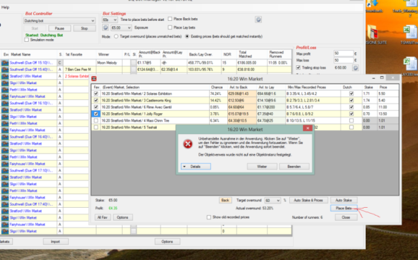Click the orange Back button

coord(225,201)
